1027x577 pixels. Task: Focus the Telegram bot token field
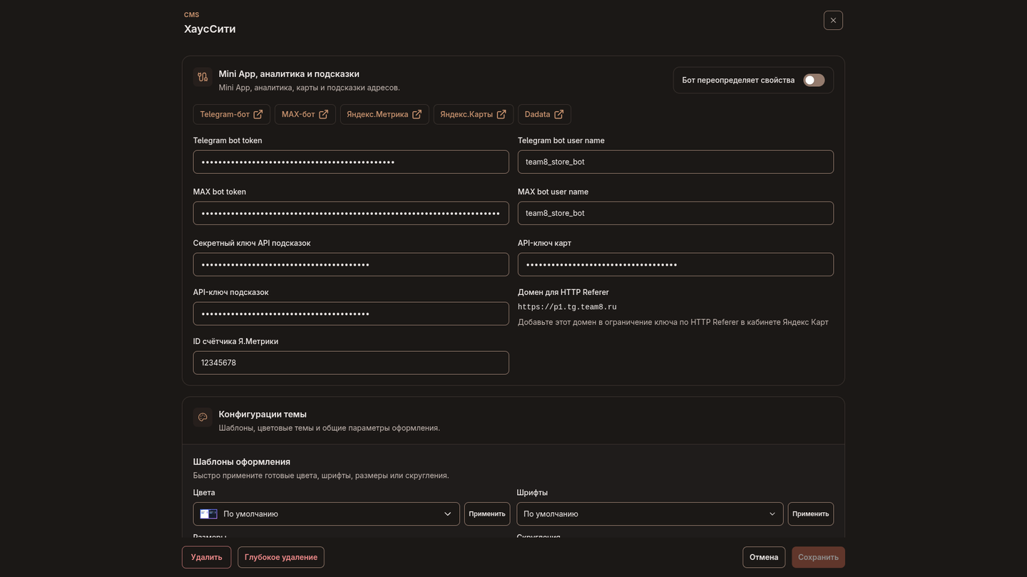pos(351,162)
